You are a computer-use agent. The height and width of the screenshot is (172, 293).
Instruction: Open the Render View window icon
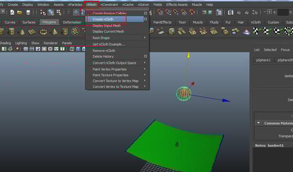coord(231,13)
